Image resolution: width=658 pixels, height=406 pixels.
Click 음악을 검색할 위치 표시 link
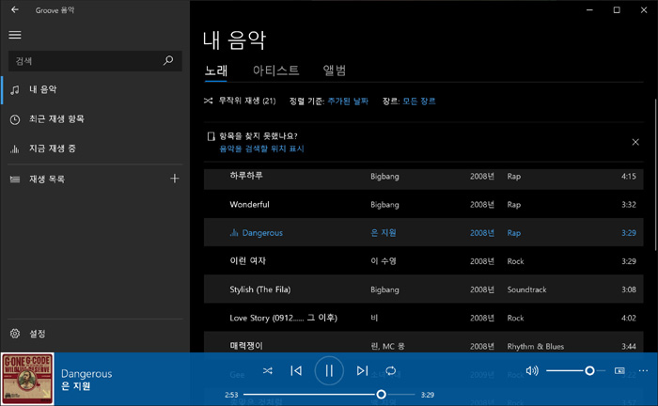(x=261, y=148)
